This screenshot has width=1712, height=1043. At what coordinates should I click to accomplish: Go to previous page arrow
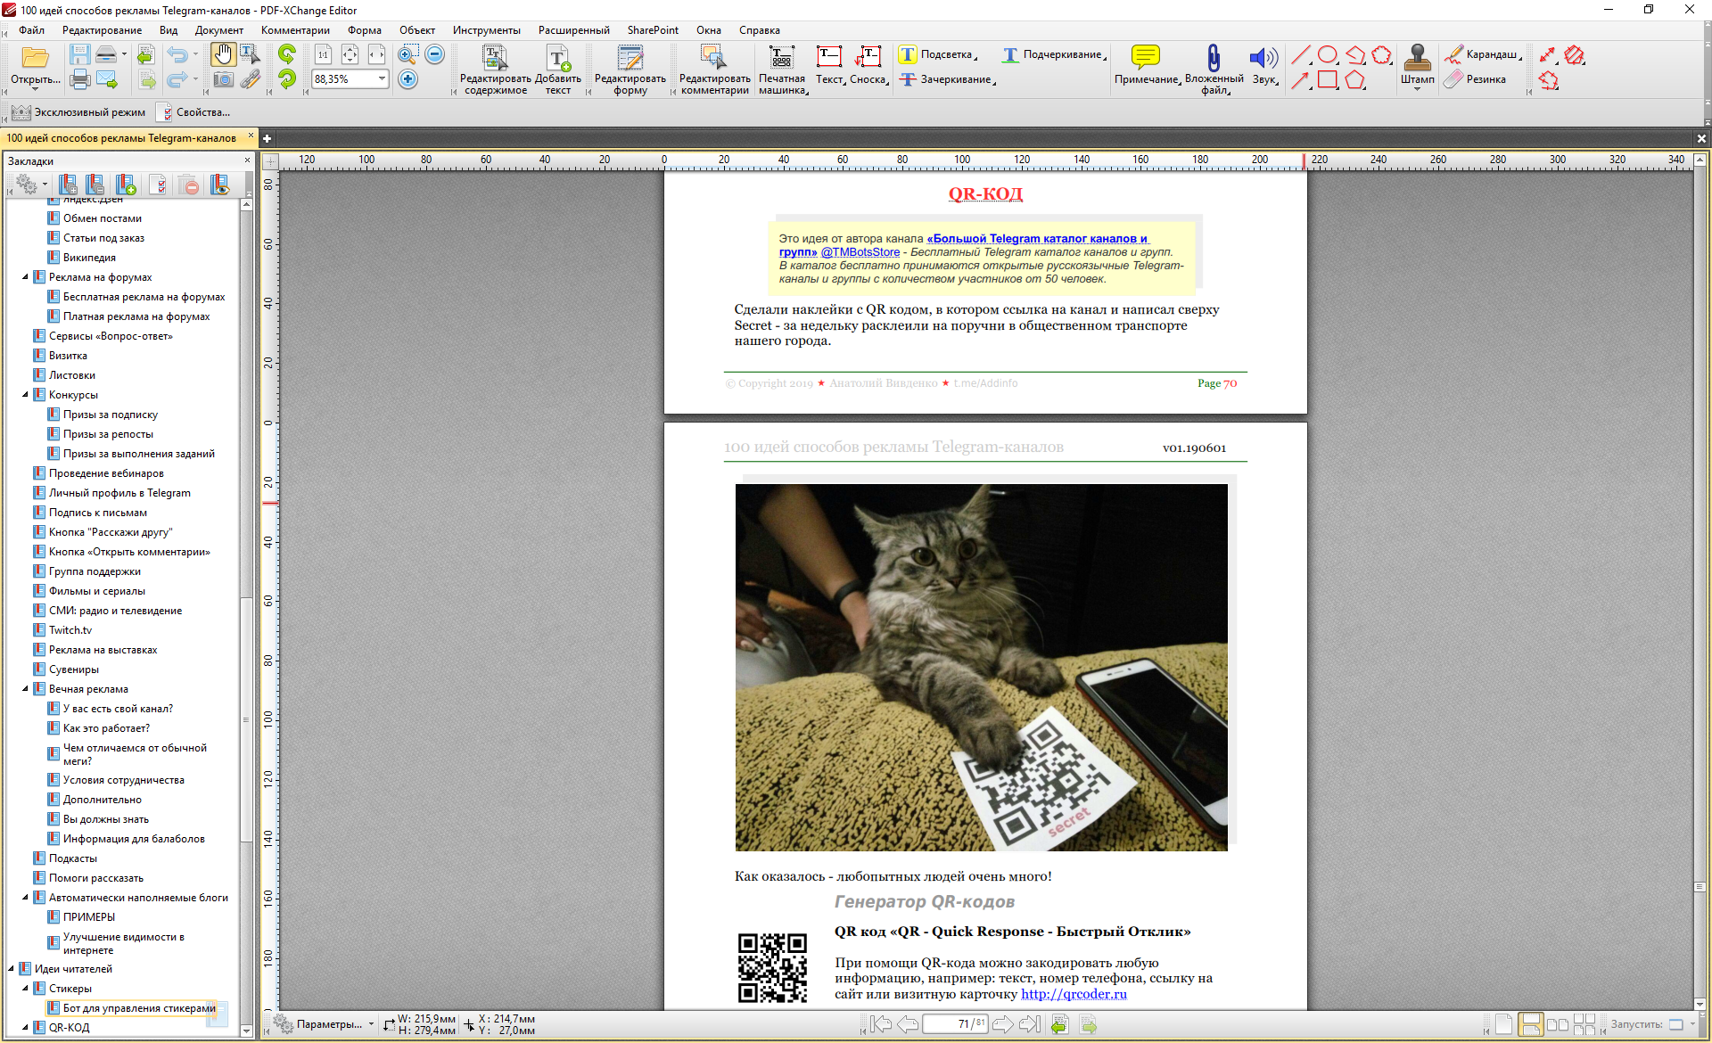[x=908, y=1024]
